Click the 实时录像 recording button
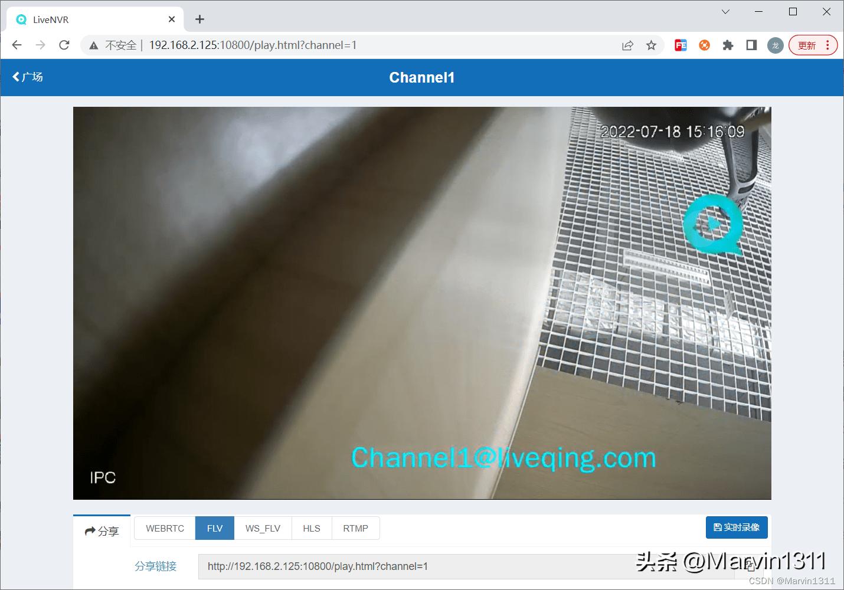 pyautogui.click(x=737, y=527)
